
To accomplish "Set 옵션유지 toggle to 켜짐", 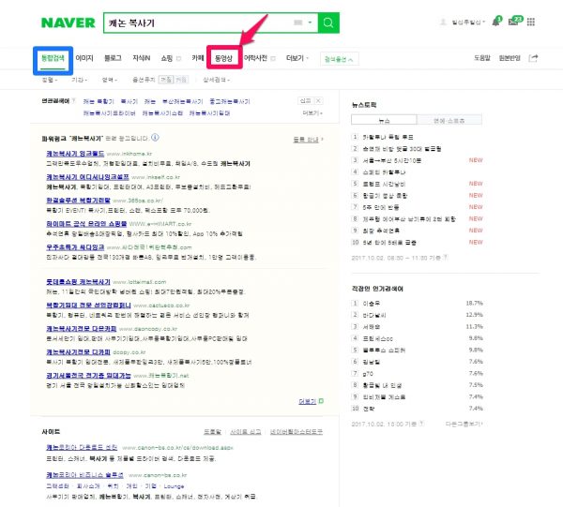I will click(x=181, y=80).
